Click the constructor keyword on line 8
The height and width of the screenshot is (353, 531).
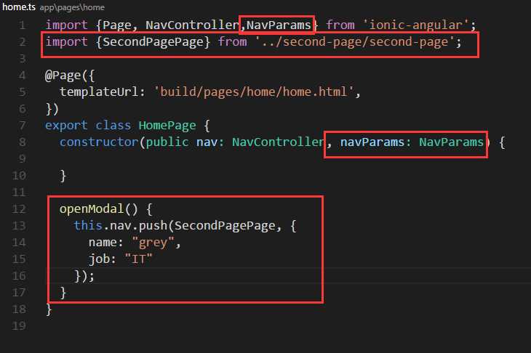[99, 142]
